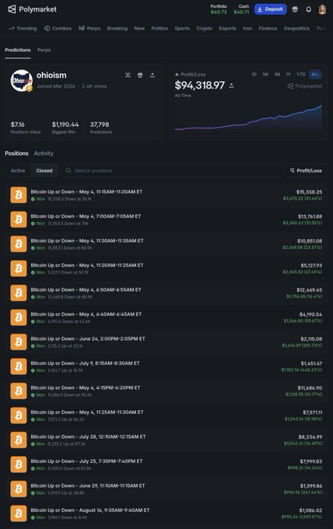Open the Finance category
The width and height of the screenshot is (333, 529).
point(268,28)
